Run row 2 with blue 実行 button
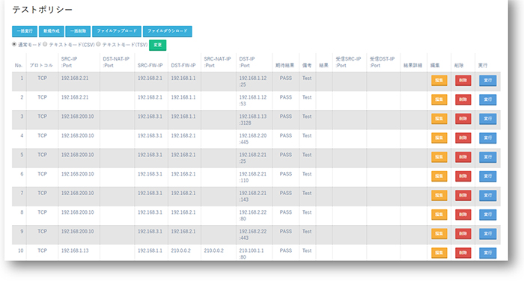Image resolution: width=524 pixels, height=281 pixels. [x=487, y=99]
